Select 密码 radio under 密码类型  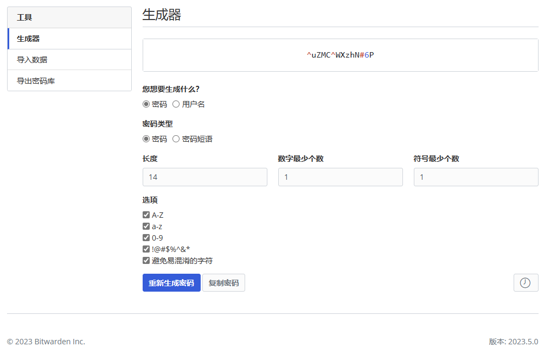146,139
